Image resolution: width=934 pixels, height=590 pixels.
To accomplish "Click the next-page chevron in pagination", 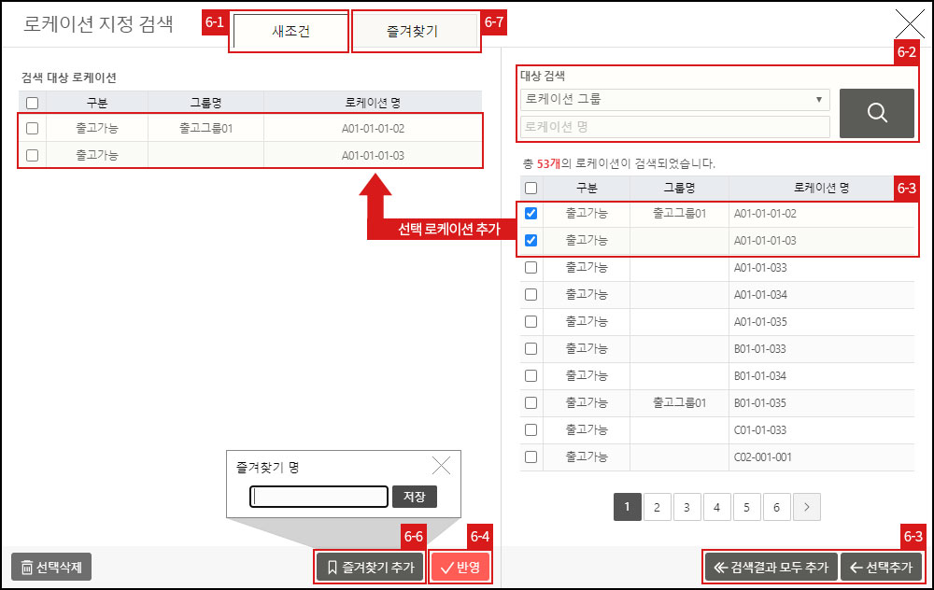I will (x=806, y=506).
